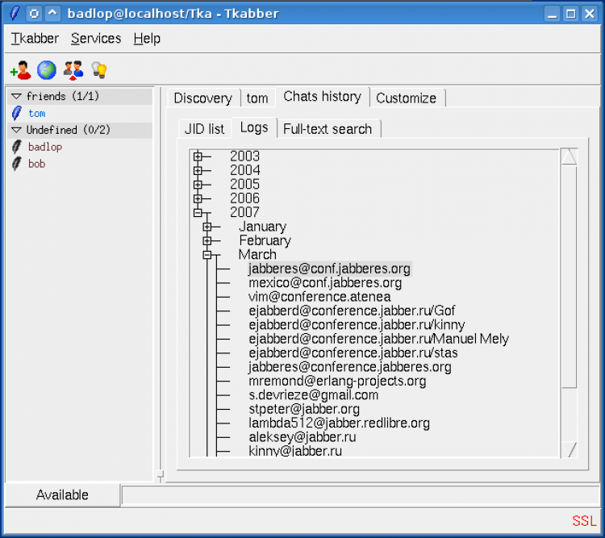Image resolution: width=605 pixels, height=538 pixels.
Task: Click the roster pane splitter handle
Action: (161, 474)
